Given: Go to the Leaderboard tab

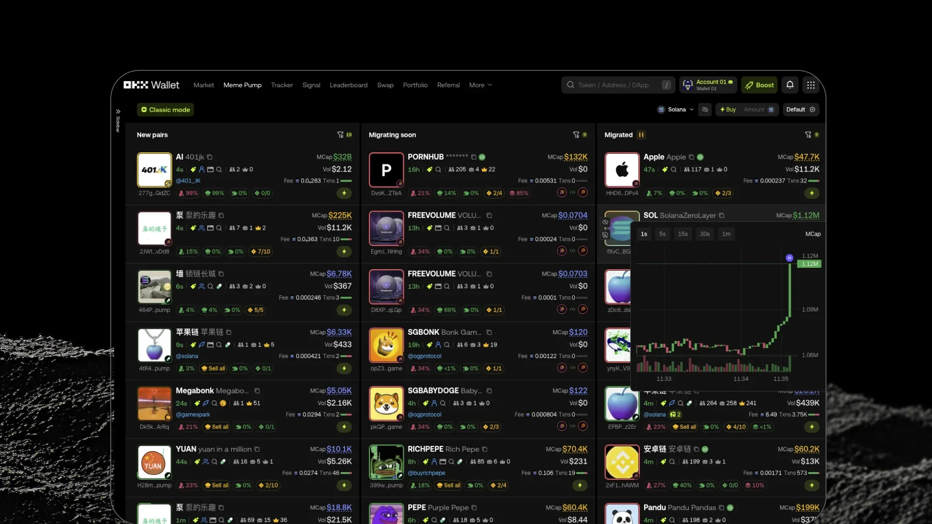Looking at the screenshot, I should click(349, 85).
